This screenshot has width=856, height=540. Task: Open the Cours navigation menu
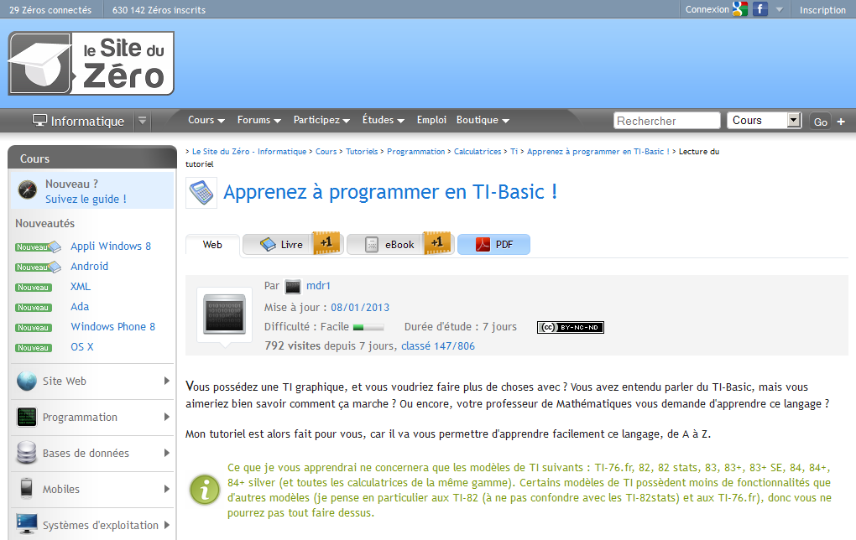point(206,120)
